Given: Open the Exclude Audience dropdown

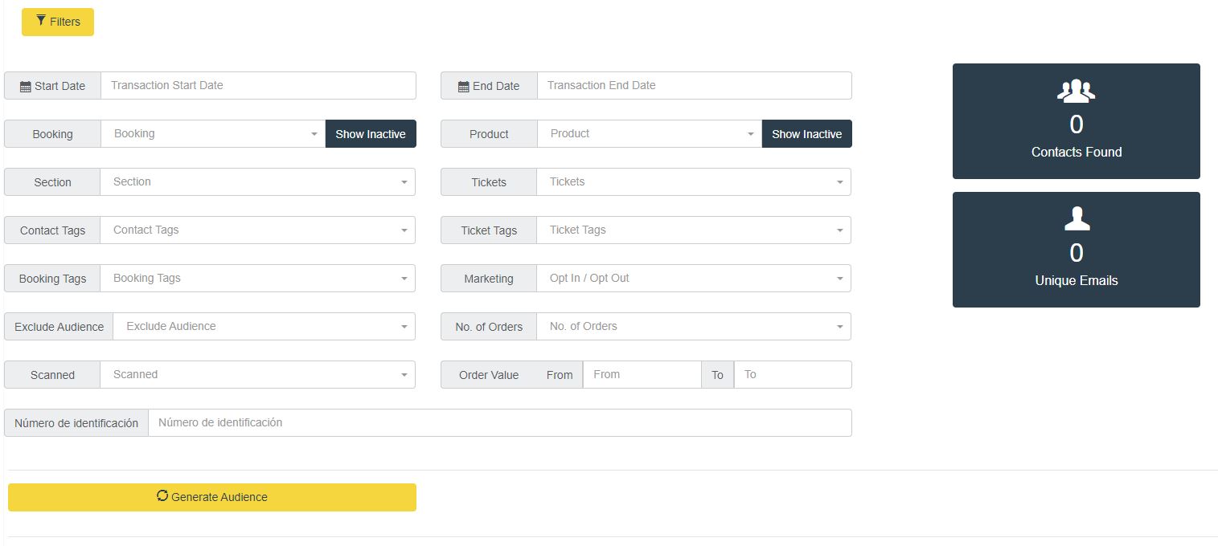Looking at the screenshot, I should tap(265, 327).
